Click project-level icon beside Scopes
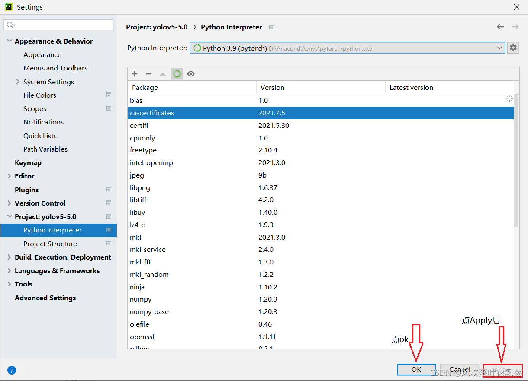 click(109, 108)
